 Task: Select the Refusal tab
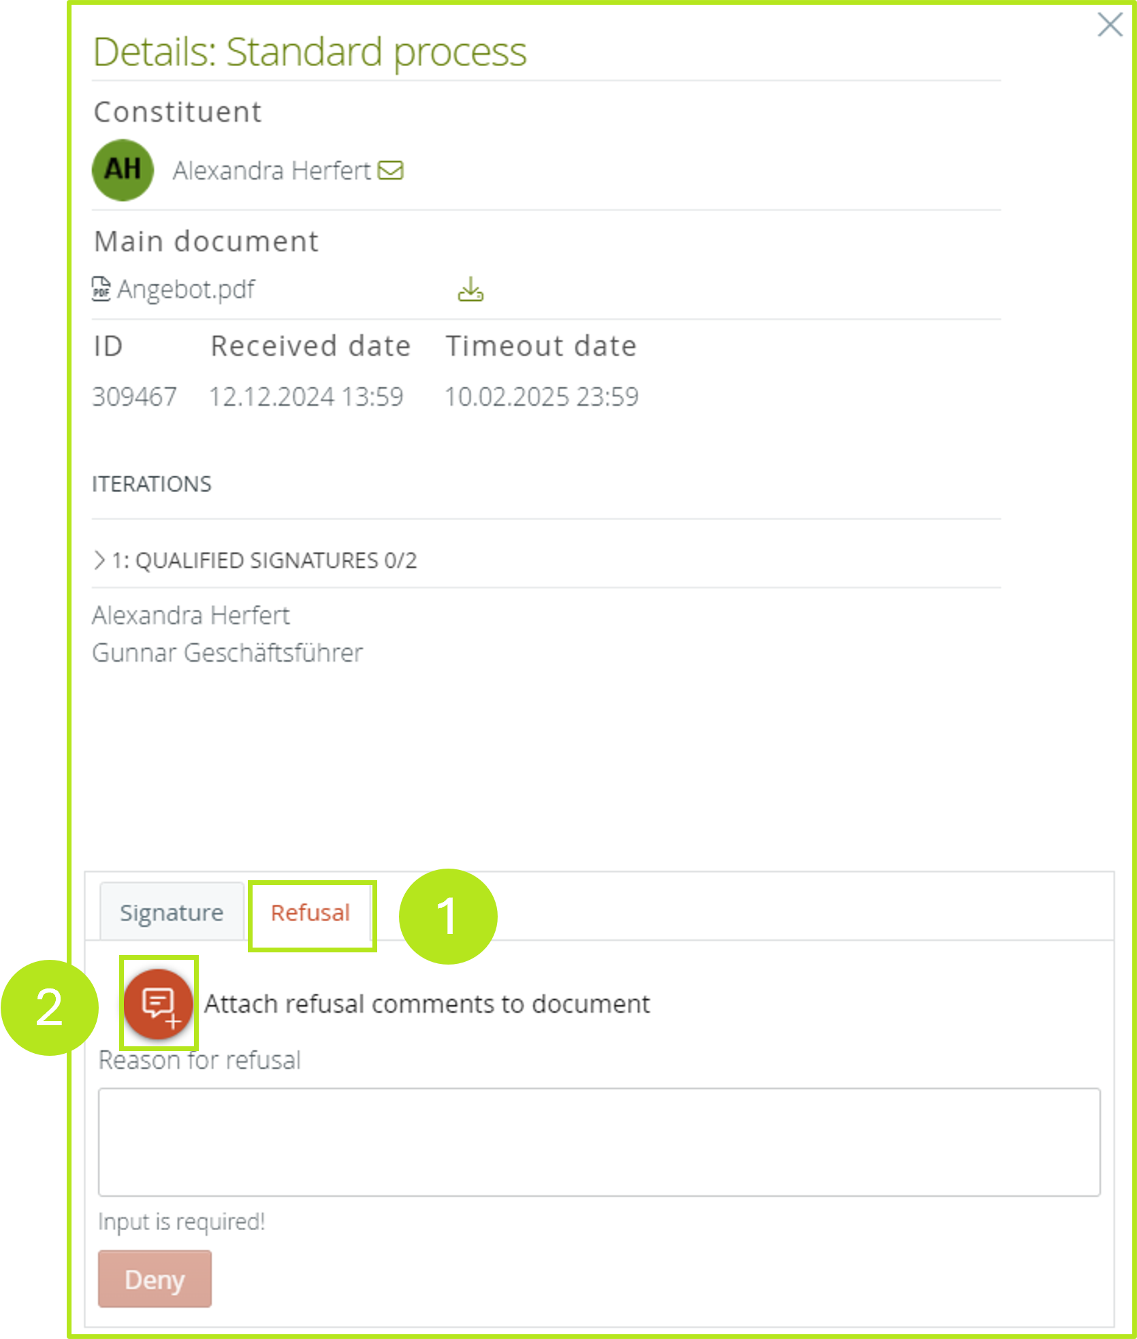point(310,913)
